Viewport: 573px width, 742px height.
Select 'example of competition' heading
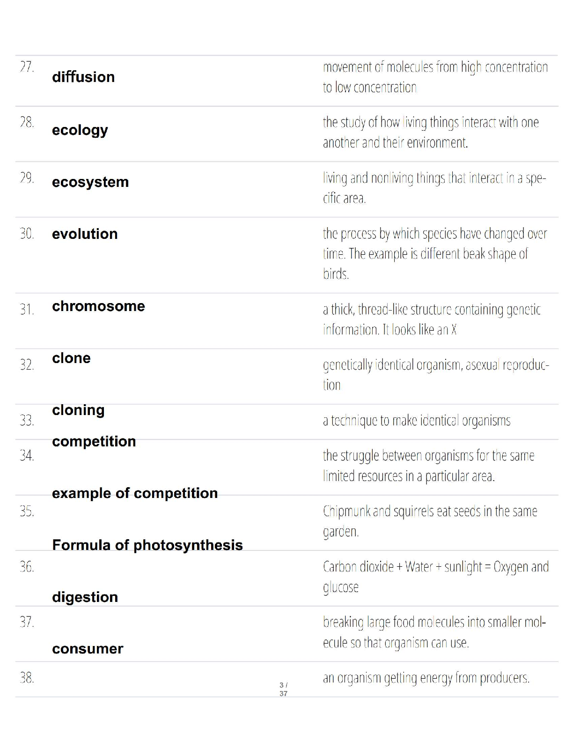[135, 493]
